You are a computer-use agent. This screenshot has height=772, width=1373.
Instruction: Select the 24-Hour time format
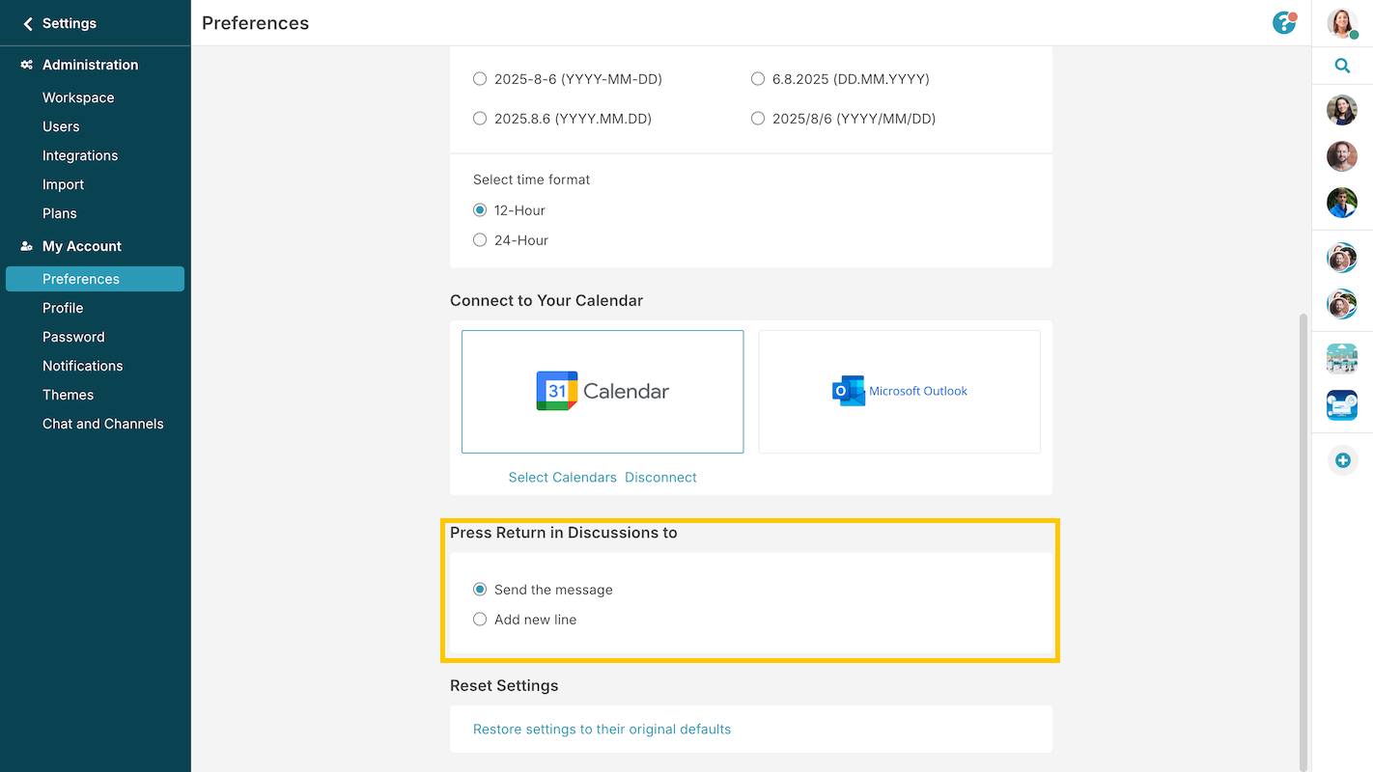[480, 239]
